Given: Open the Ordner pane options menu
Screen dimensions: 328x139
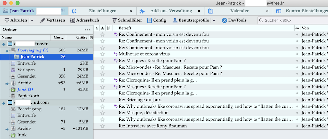Looking at the screenshot, I should [87, 30].
